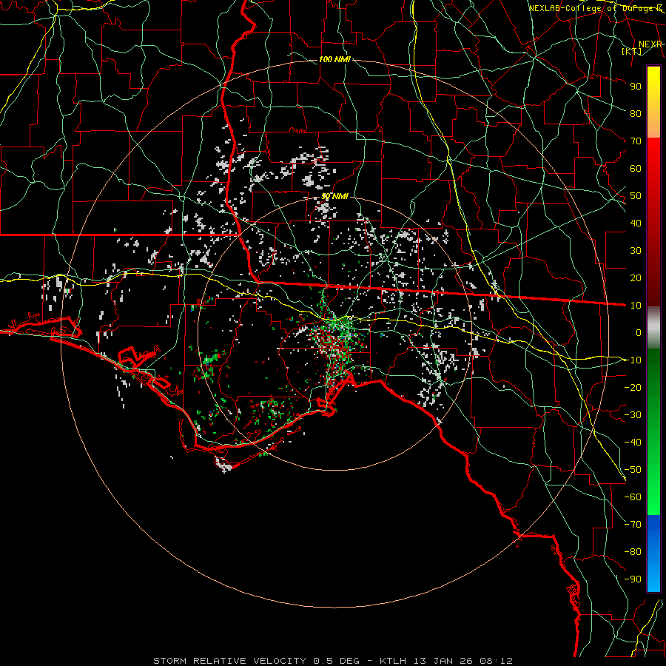Click the "70" value on the velocity scale
The height and width of the screenshot is (666, 666).
coord(636,141)
